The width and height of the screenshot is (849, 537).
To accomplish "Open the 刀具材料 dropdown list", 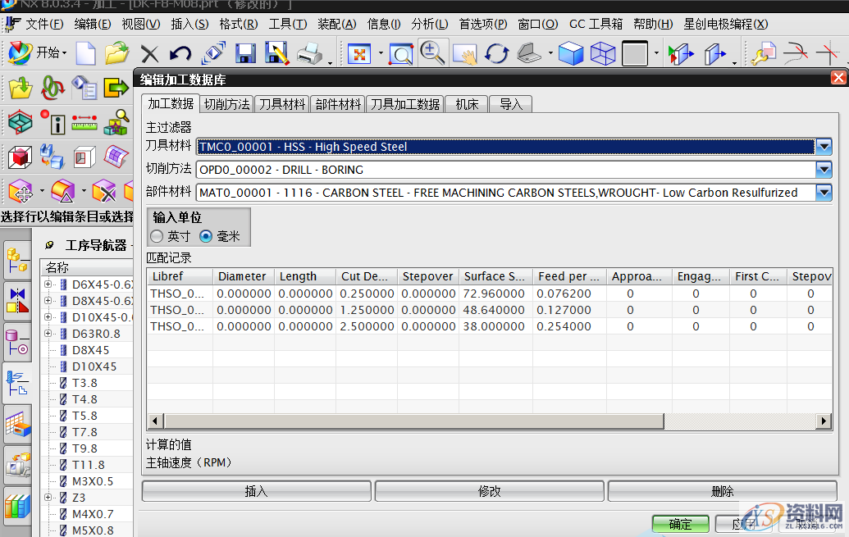I will 824,147.
